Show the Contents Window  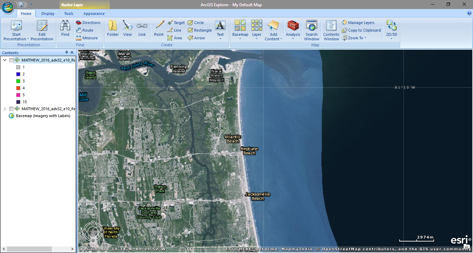[x=331, y=31]
